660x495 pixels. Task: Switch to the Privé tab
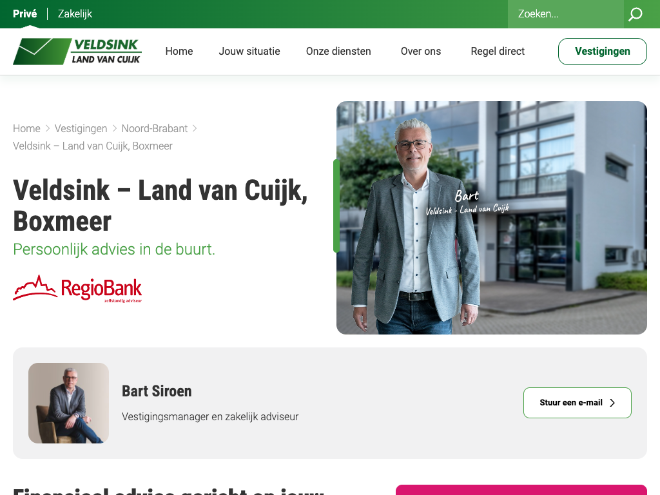tap(25, 14)
